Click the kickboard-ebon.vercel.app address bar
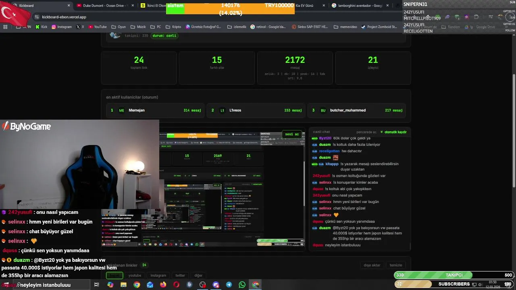The height and width of the screenshot is (290, 516). (x=64, y=17)
